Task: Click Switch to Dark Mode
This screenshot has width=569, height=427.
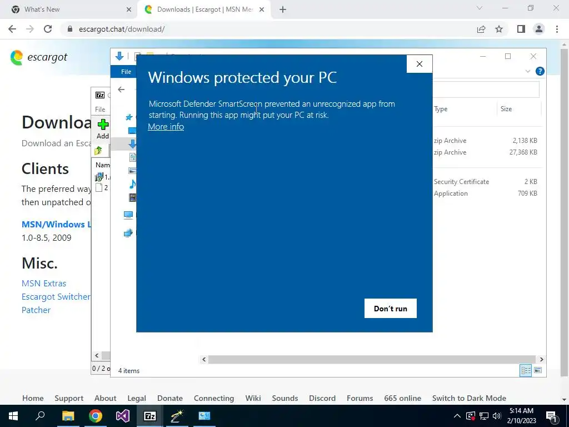Action: pyautogui.click(x=469, y=398)
